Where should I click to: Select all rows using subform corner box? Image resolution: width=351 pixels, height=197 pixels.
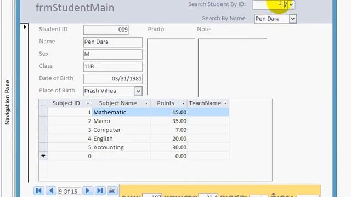(x=43, y=103)
